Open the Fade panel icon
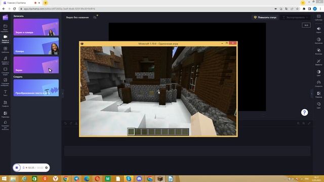The height and width of the screenshot is (182, 324). (x=318, y=40)
